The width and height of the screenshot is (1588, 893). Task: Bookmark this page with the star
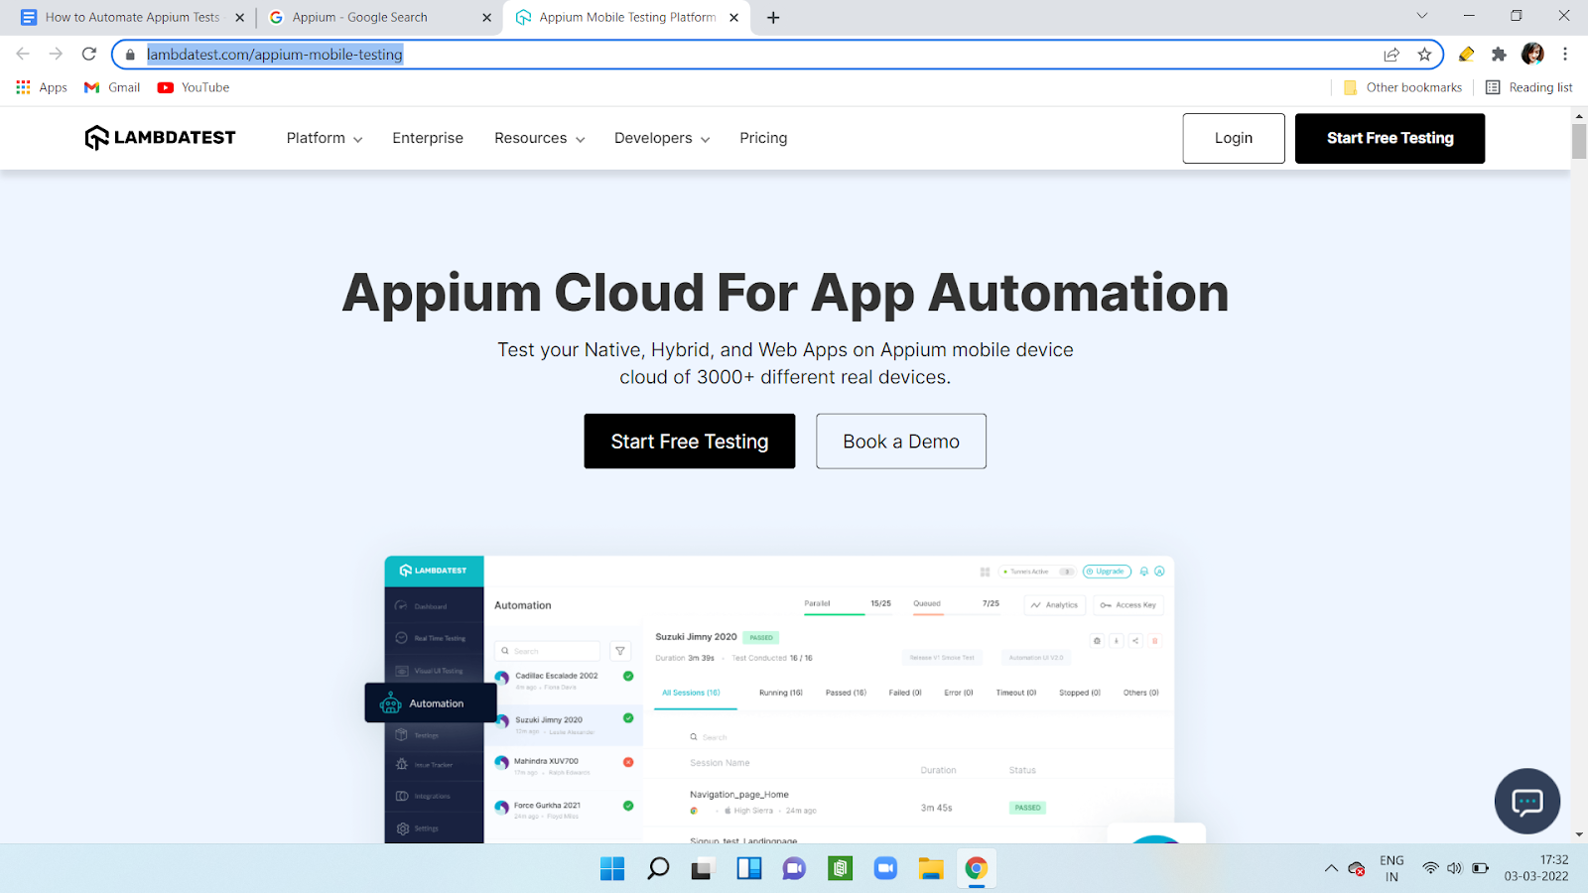(x=1424, y=55)
